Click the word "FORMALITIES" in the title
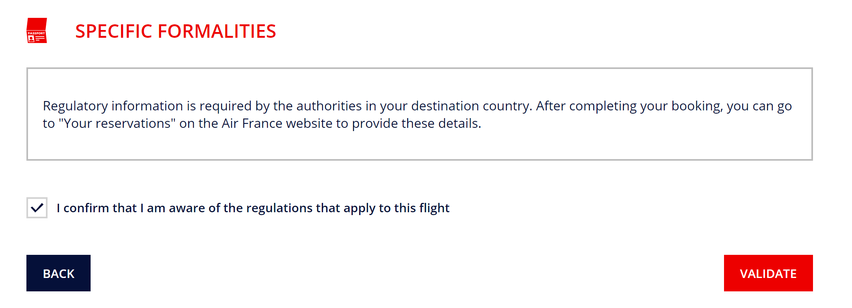The width and height of the screenshot is (852, 308). (217, 31)
